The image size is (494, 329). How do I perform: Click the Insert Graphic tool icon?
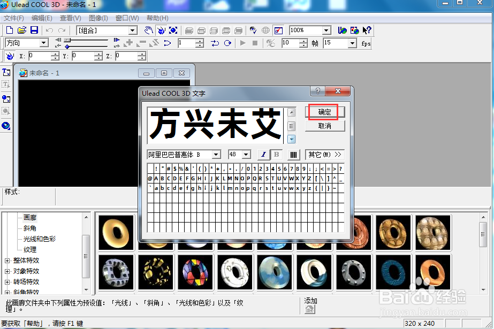(x=6, y=99)
